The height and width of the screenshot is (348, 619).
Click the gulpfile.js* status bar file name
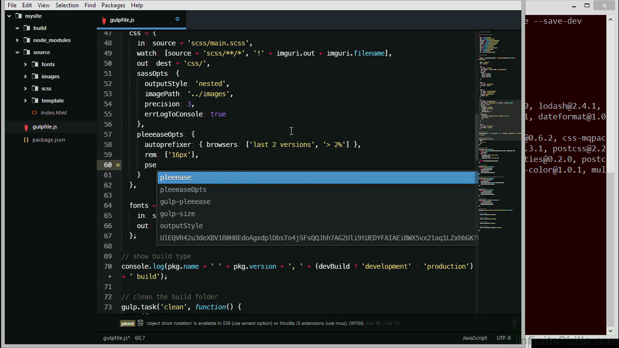click(116, 338)
